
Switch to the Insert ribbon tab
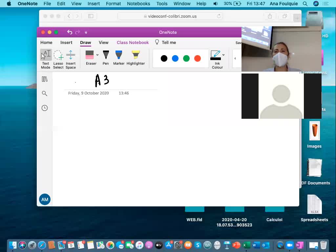point(66,42)
